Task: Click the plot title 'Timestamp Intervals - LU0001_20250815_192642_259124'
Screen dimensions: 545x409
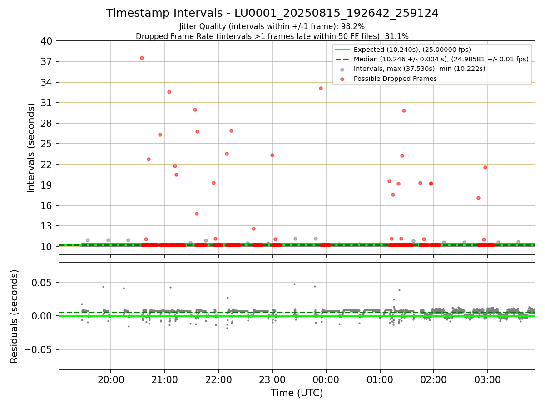Action: tap(272, 13)
